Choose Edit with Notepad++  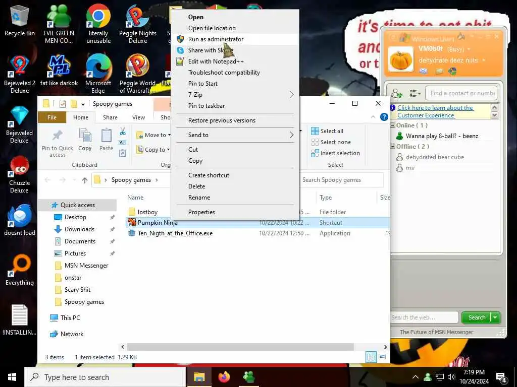tap(235, 61)
